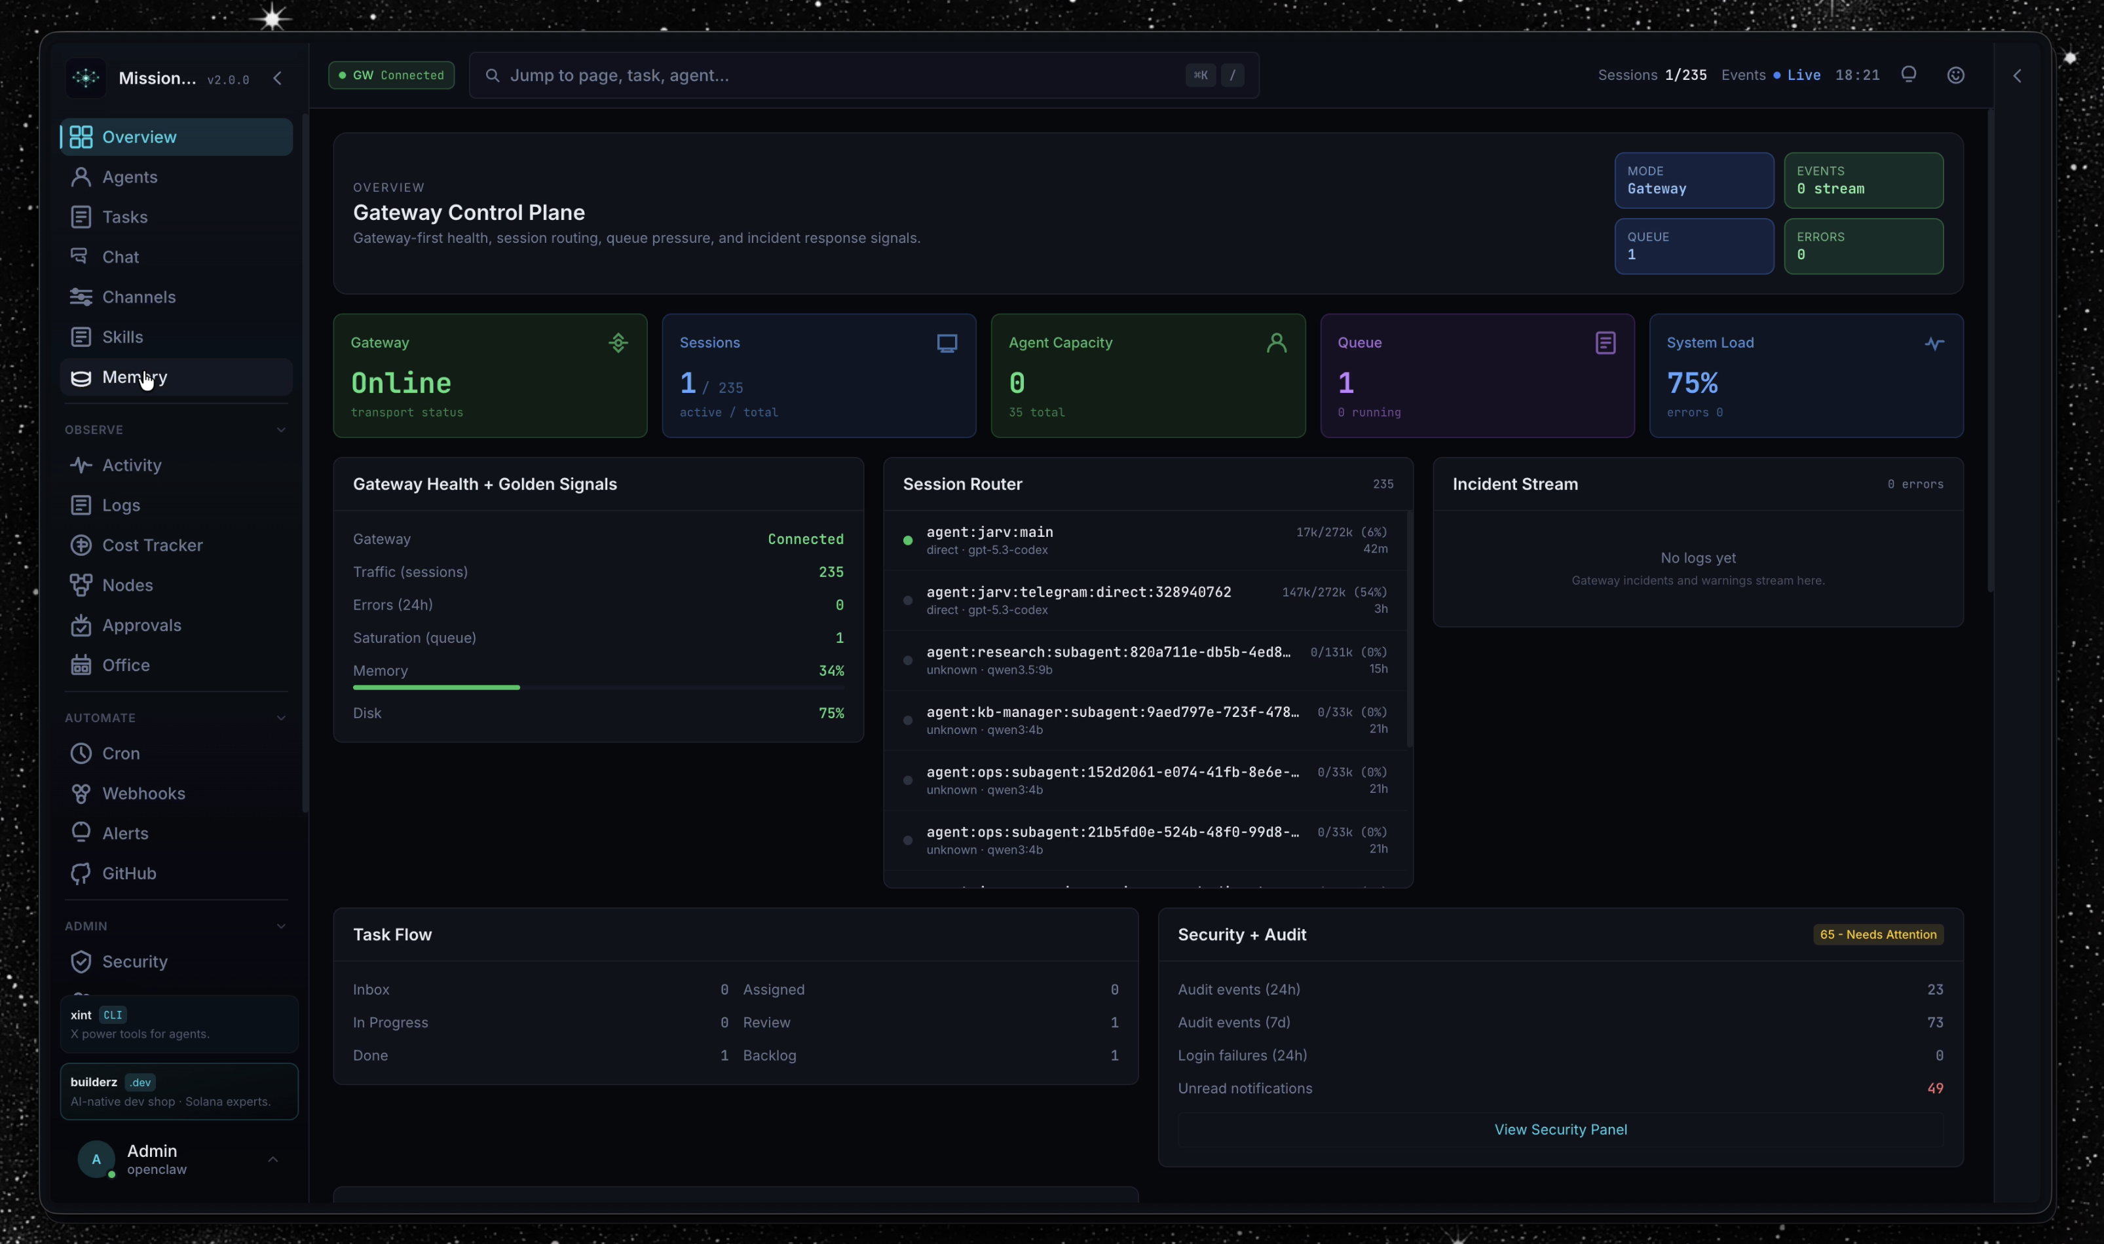Screen dimensions: 2104x1244
Task: Click the Cost Tracker dollar icon
Action: [81, 545]
